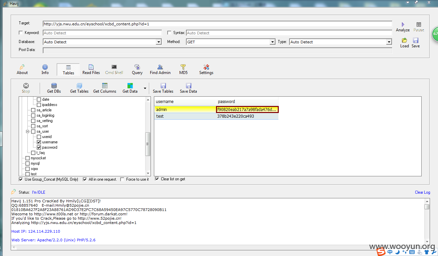Check the mysql database checkbox
Viewport: 438px width, 256px height.
click(28, 163)
